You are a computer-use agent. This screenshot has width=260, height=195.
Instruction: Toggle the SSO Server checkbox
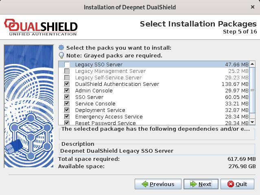click(x=67, y=97)
